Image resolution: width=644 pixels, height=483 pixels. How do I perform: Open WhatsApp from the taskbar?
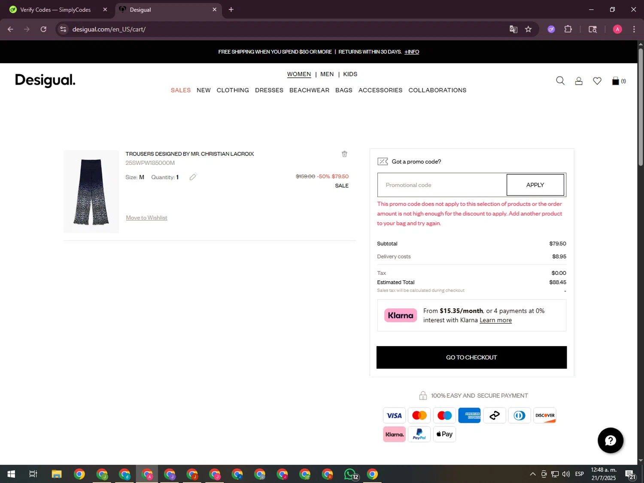coord(350,474)
